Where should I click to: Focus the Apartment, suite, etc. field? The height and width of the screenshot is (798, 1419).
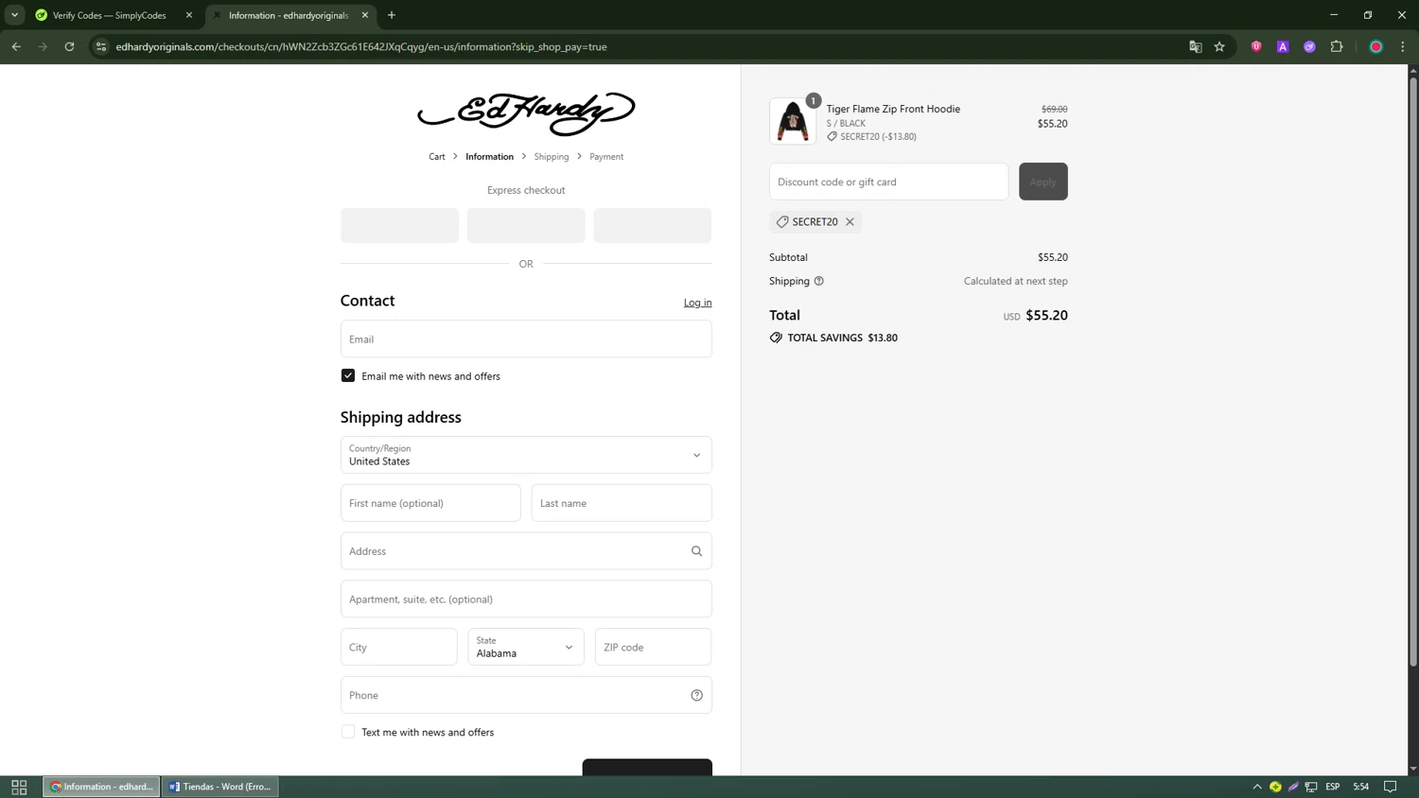click(x=526, y=599)
